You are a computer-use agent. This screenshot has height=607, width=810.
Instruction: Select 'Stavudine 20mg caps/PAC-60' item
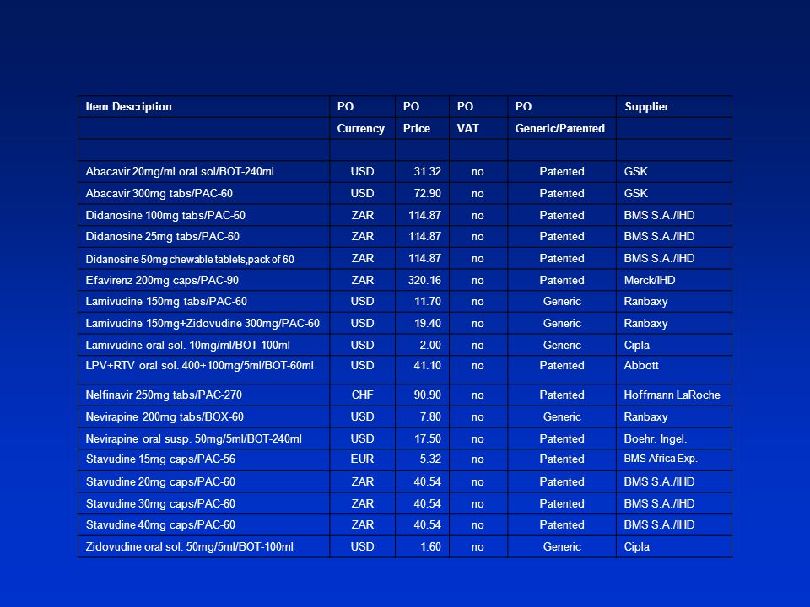click(x=160, y=481)
